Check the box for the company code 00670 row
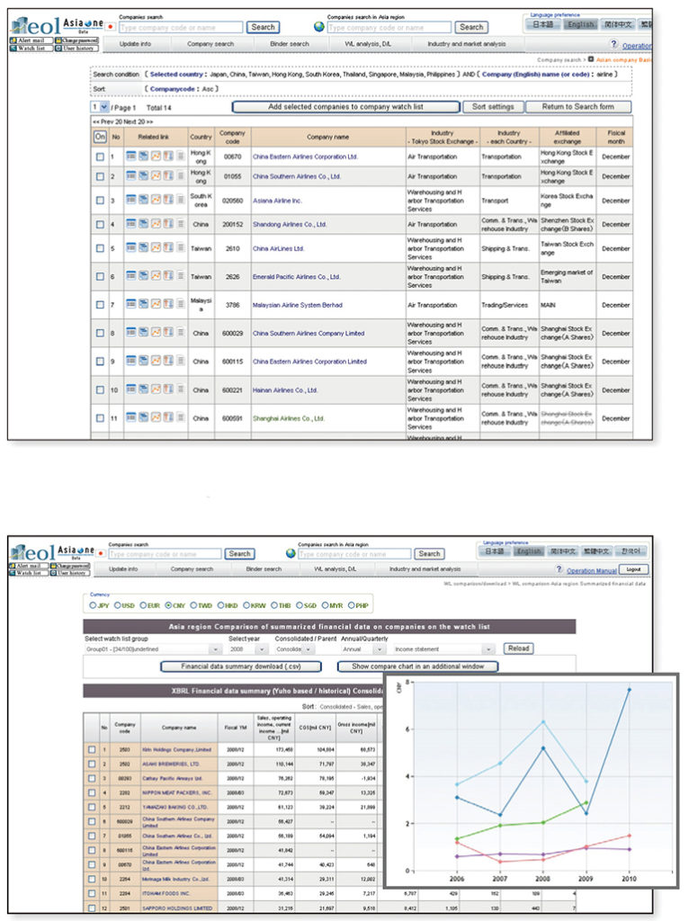The height and width of the screenshot is (921, 689). pyautogui.click(x=100, y=156)
